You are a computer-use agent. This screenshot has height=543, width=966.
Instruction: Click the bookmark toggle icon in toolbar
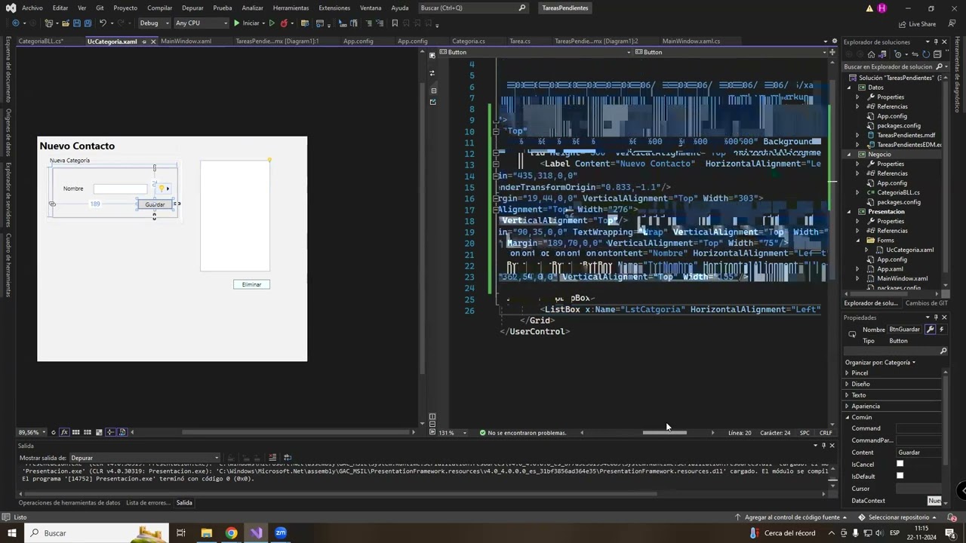click(394, 23)
